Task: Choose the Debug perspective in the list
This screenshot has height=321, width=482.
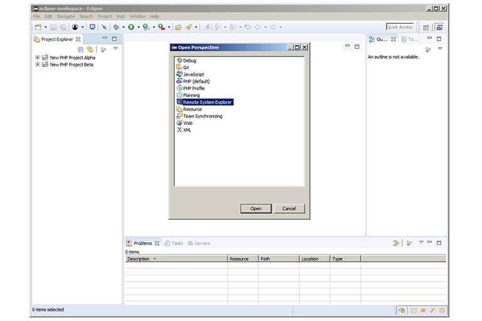Action: point(190,61)
